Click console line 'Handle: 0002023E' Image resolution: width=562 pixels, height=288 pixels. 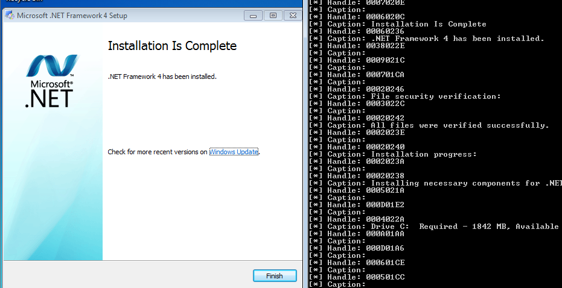[357, 133]
